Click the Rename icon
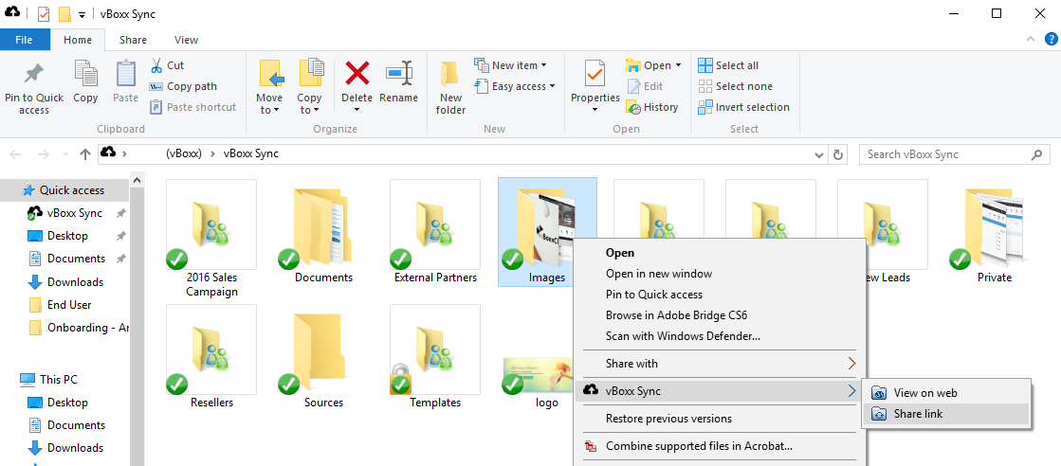This screenshot has height=466, width=1061. pos(398,73)
